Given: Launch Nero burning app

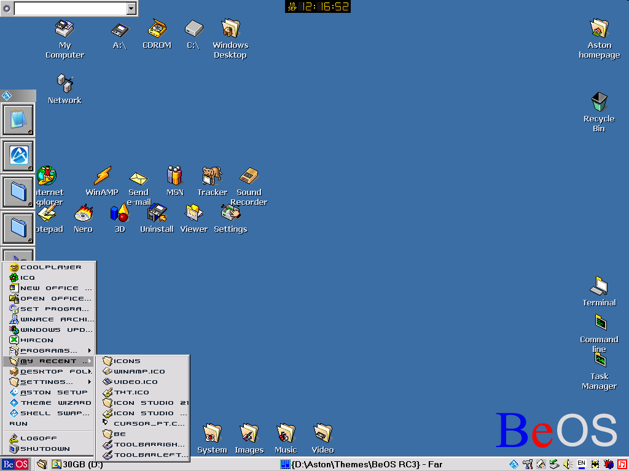Looking at the screenshot, I should pos(83,218).
